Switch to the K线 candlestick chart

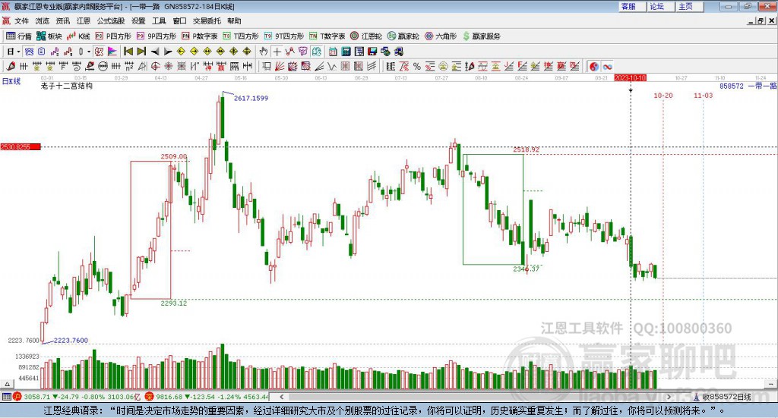pyautogui.click(x=78, y=36)
